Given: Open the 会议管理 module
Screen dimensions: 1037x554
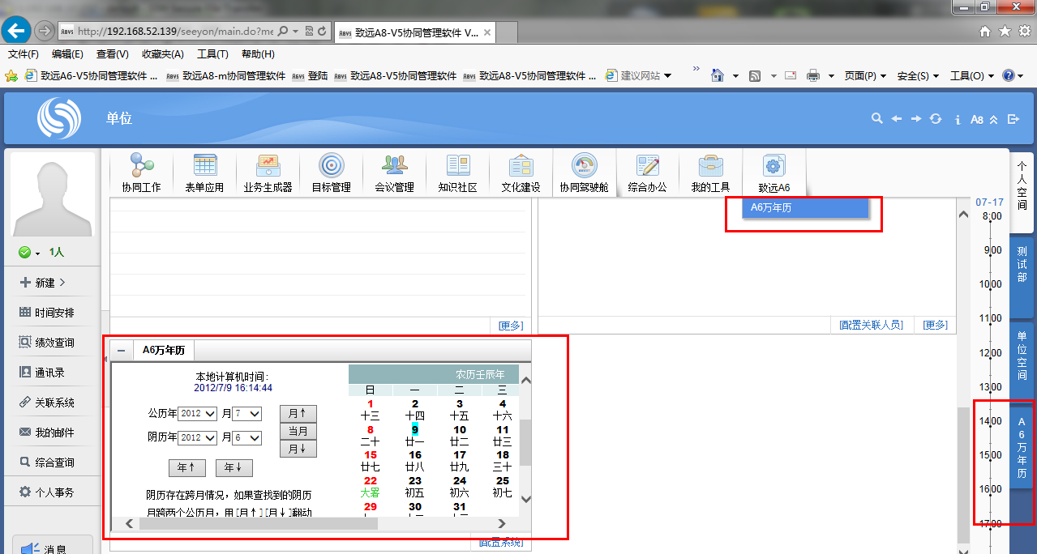Looking at the screenshot, I should [x=394, y=166].
